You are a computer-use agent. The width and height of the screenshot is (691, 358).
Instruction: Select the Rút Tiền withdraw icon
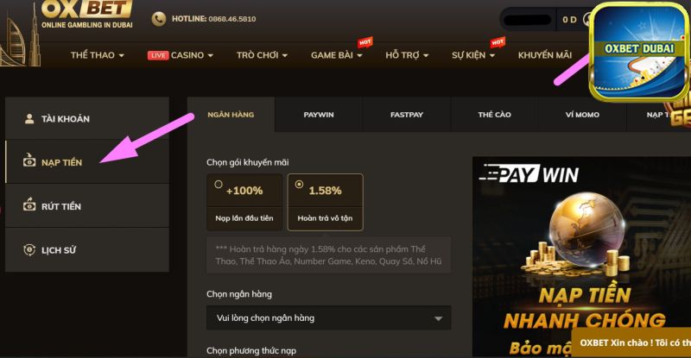pos(29,204)
